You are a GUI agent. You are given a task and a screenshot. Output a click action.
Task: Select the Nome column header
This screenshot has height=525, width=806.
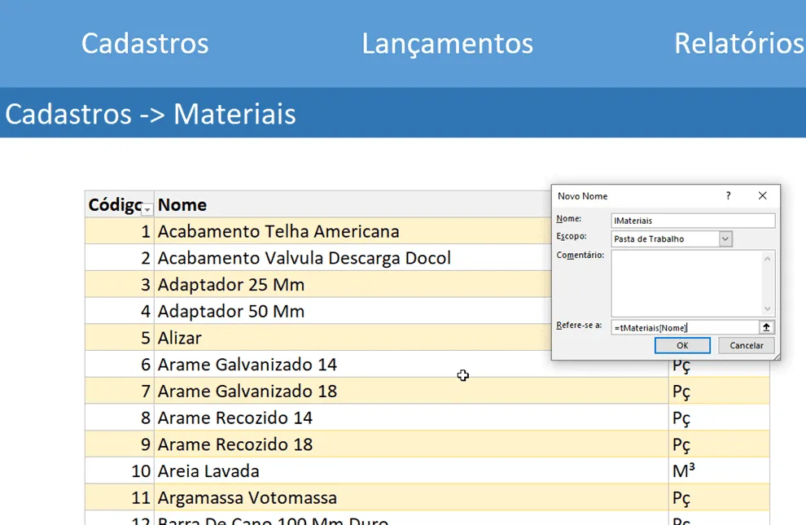tap(353, 204)
